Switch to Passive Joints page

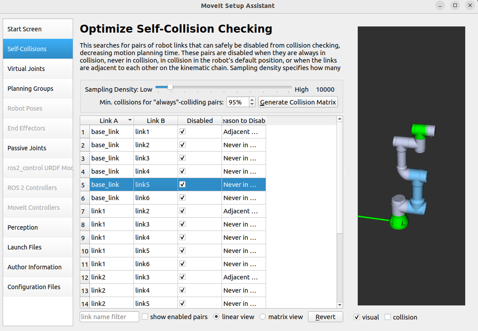click(x=38, y=148)
